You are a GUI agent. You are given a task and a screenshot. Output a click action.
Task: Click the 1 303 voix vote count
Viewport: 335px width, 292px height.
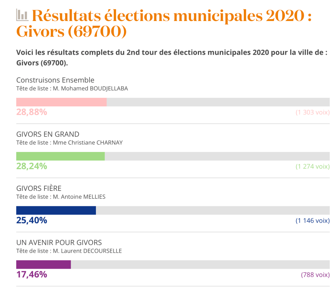[312, 112]
